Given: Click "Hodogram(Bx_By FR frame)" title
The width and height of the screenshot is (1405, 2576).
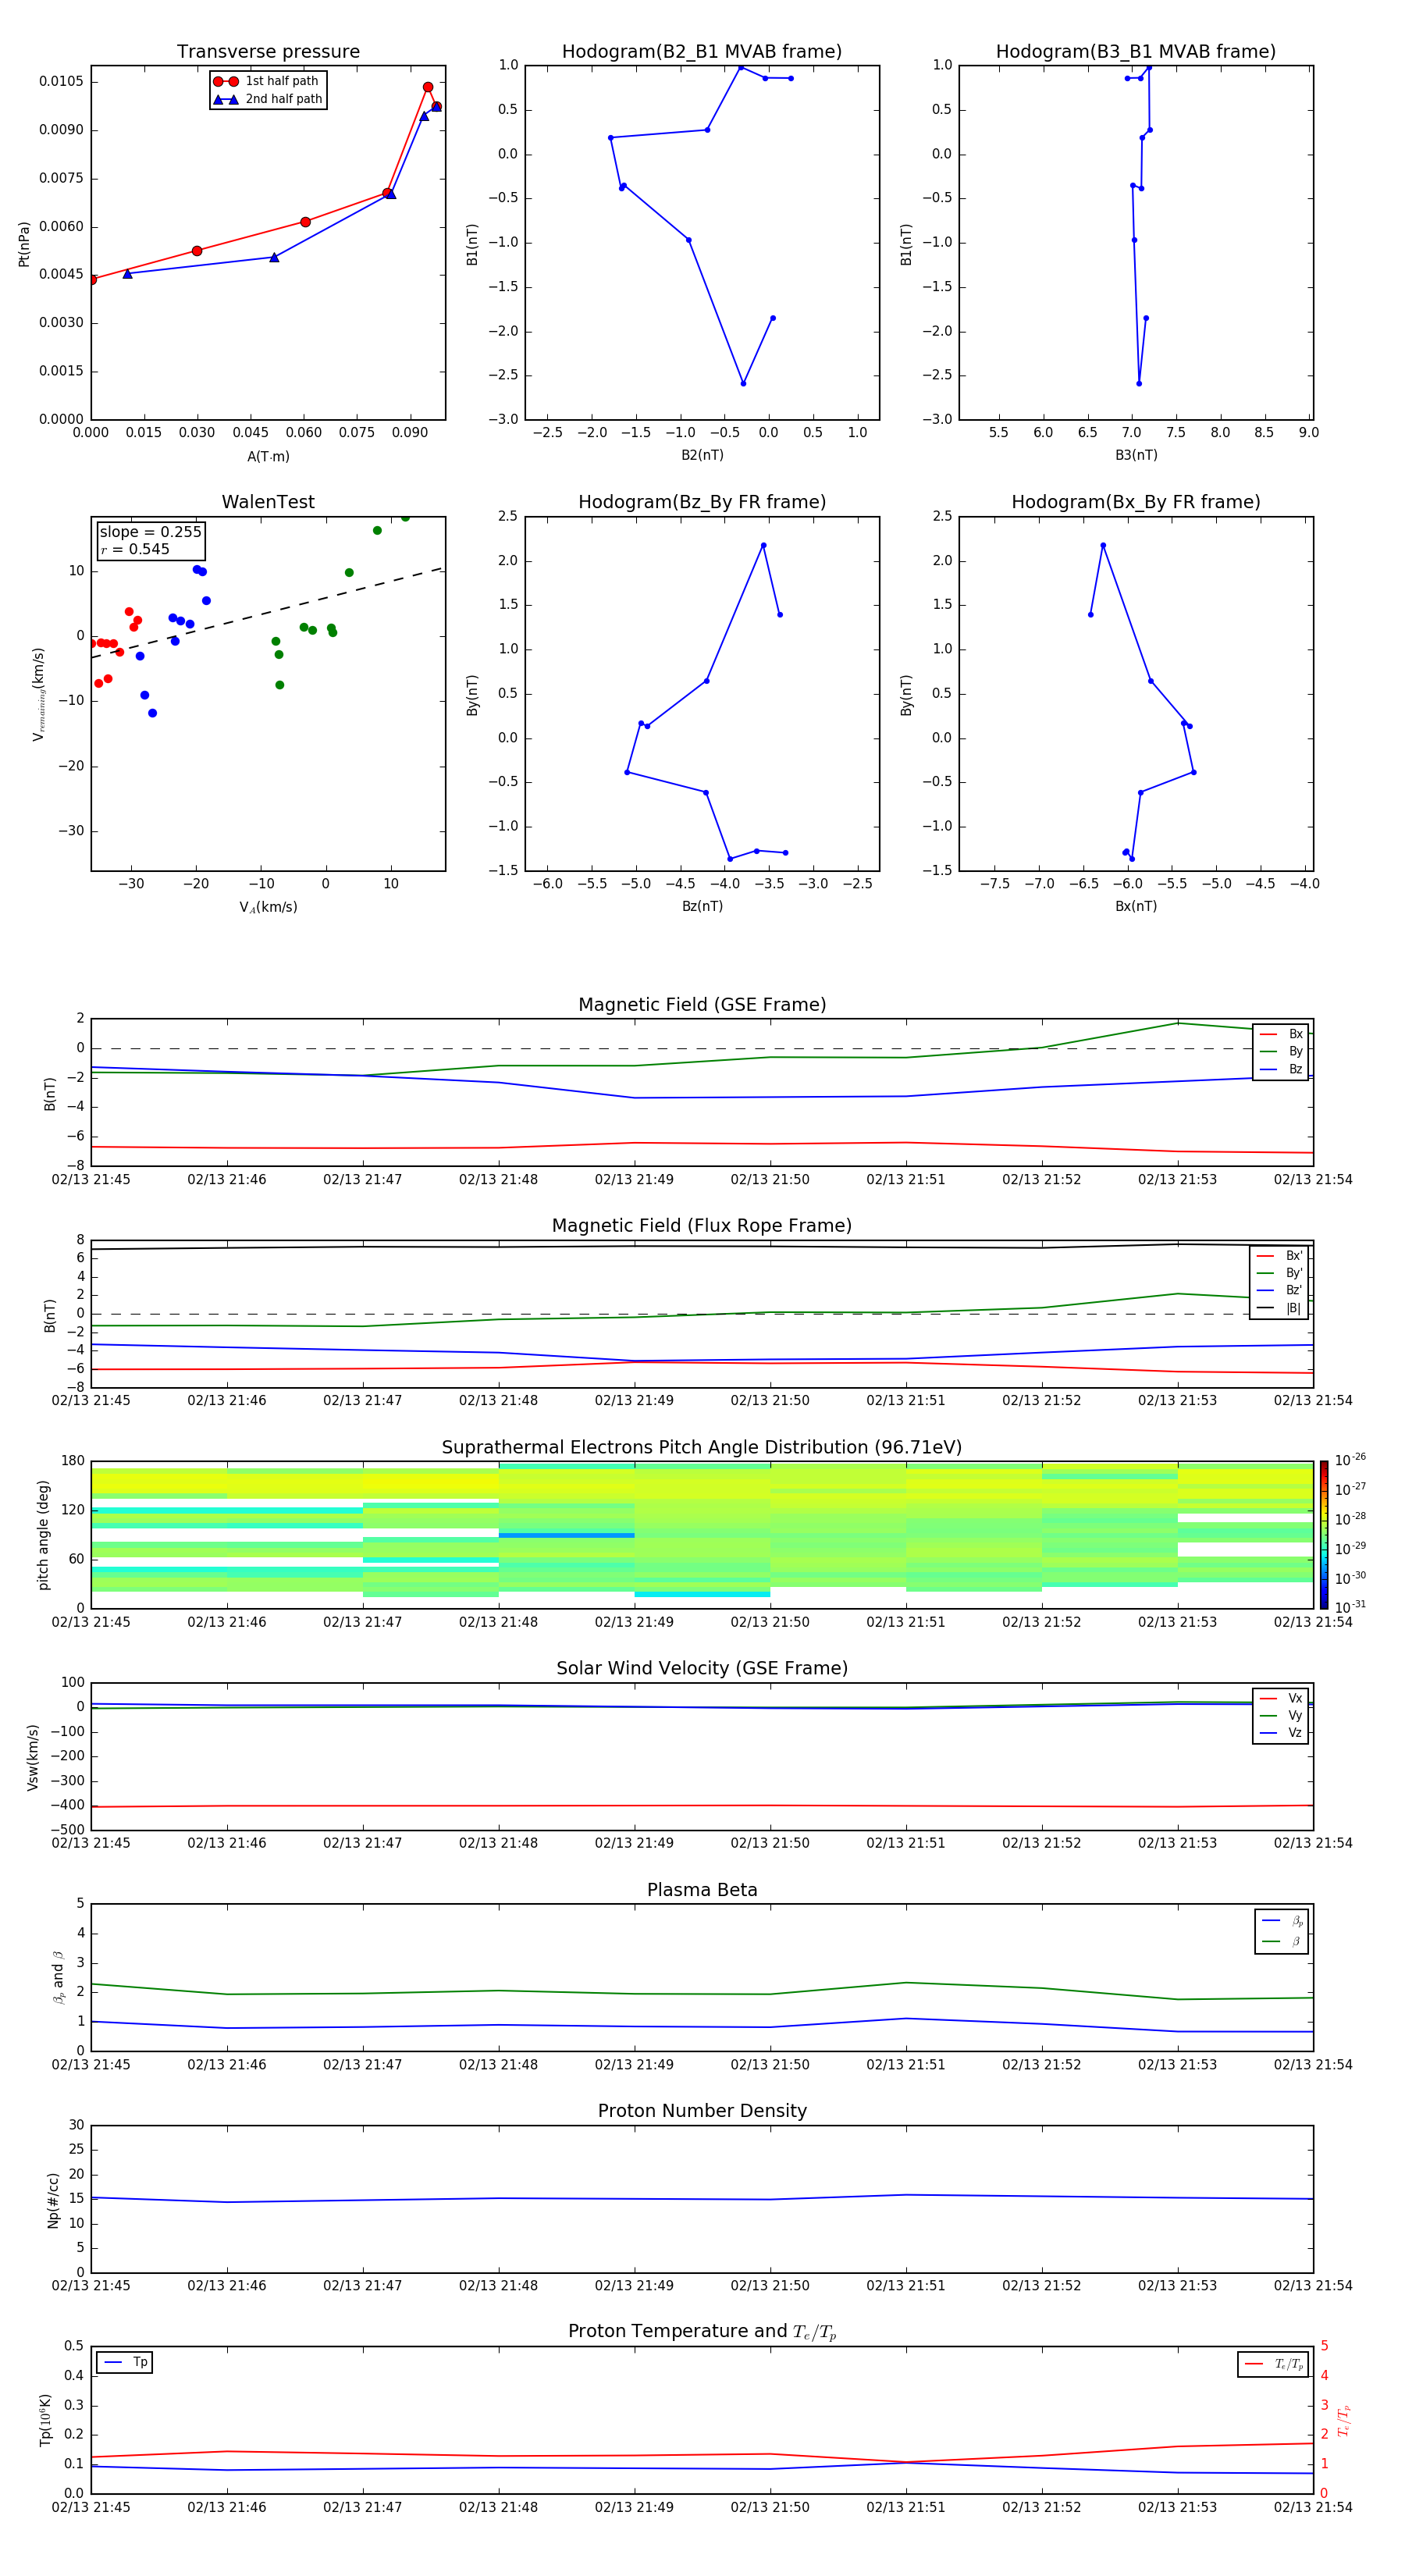Looking at the screenshot, I should pos(1136,502).
